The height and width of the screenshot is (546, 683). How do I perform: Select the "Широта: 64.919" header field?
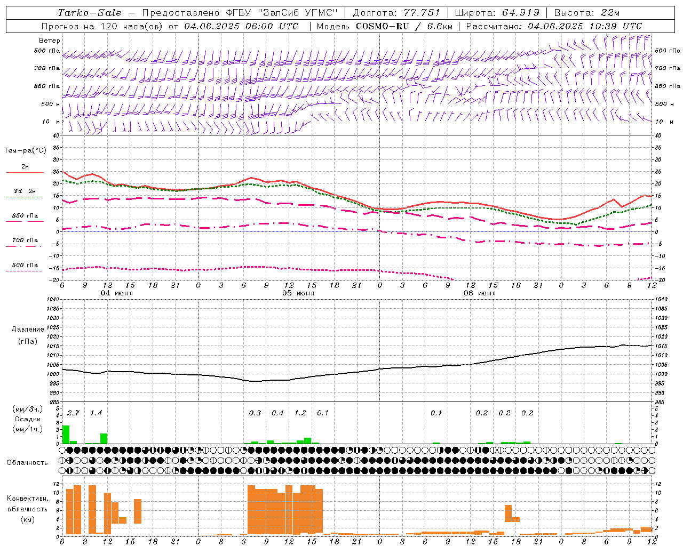tap(497, 13)
